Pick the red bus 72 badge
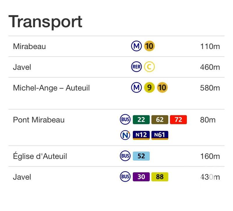The image size is (233, 211). pos(178,120)
